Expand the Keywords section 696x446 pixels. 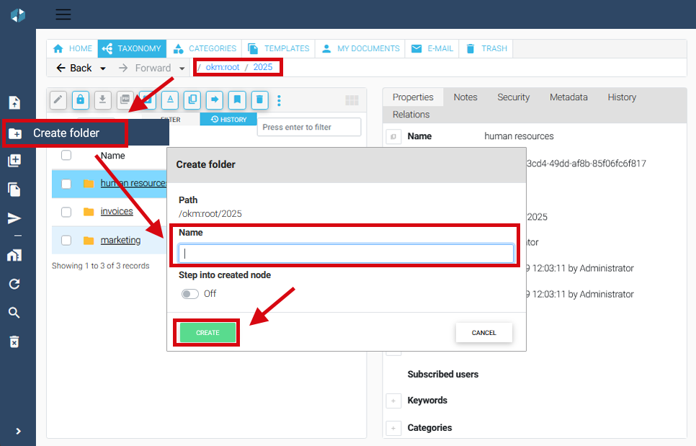[x=393, y=401]
